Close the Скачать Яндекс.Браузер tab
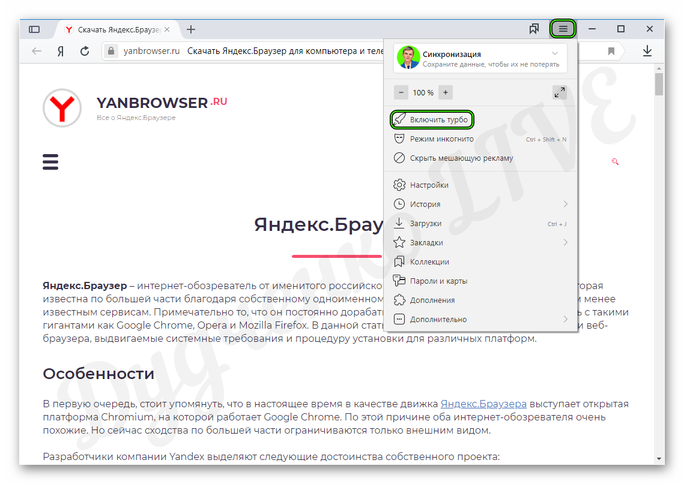The height and width of the screenshot is (484, 684). (167, 29)
